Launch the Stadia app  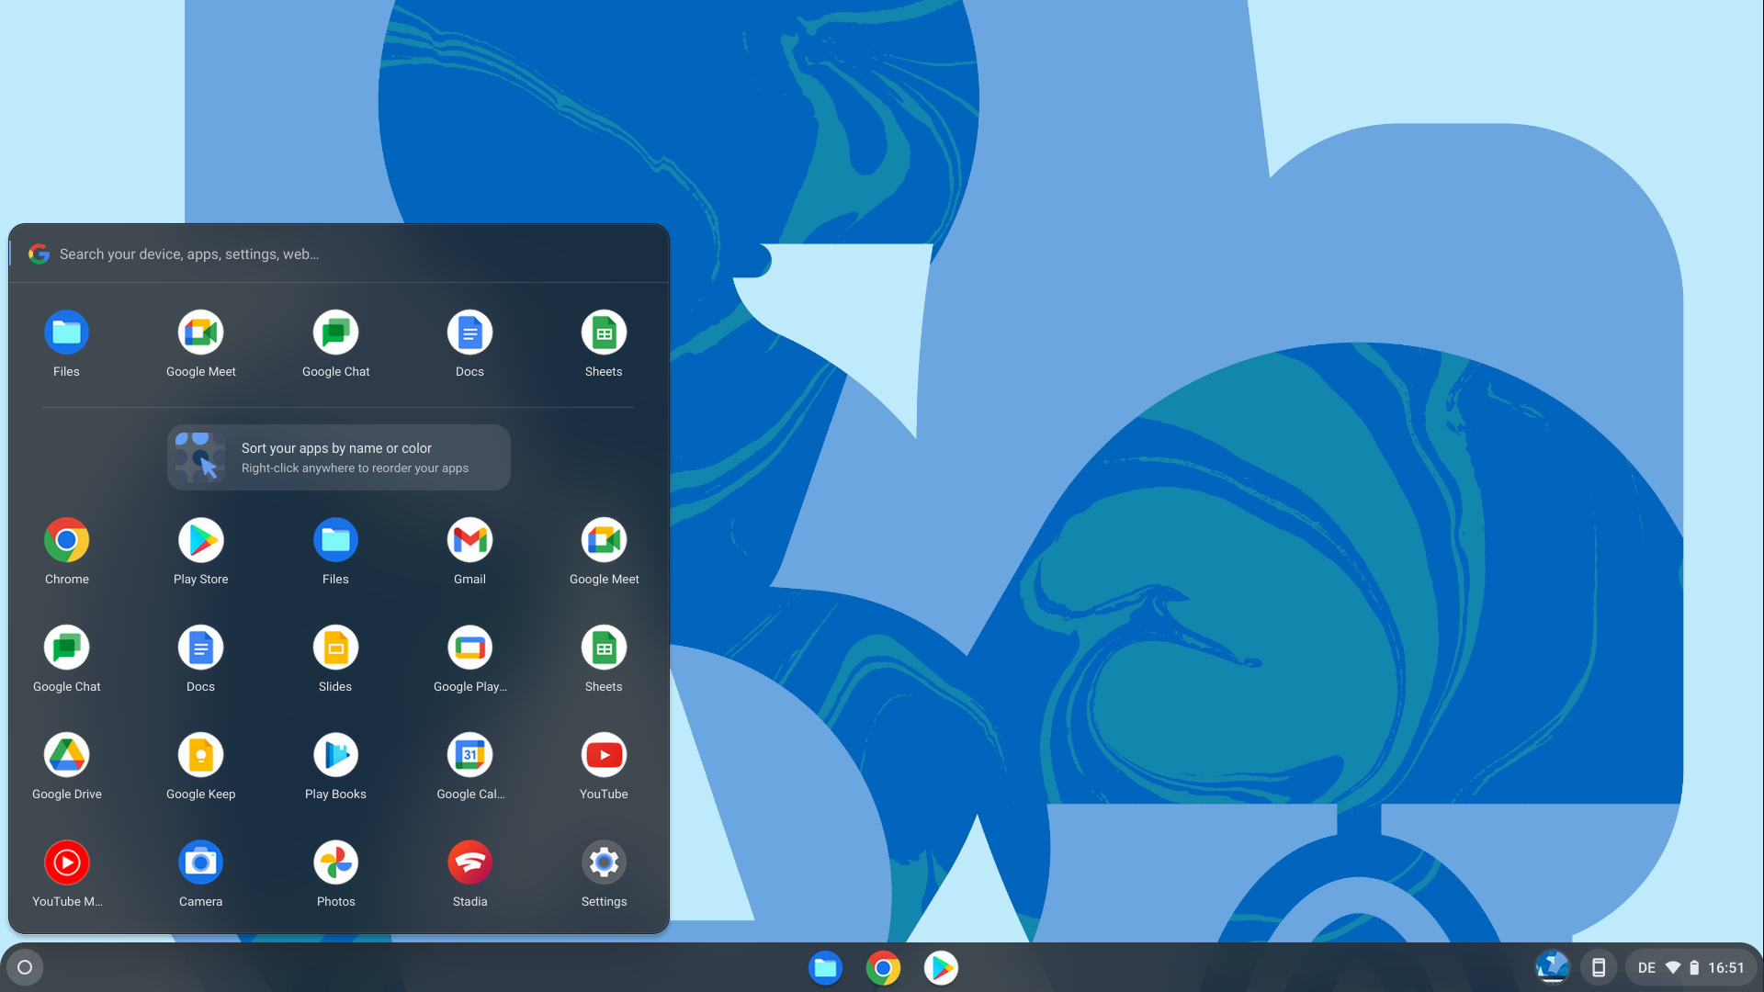tap(469, 862)
